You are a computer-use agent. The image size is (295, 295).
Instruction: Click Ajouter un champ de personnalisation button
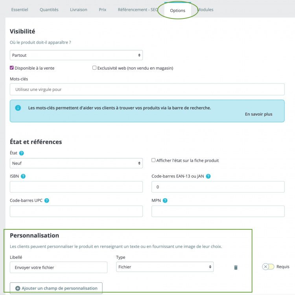tap(56, 288)
